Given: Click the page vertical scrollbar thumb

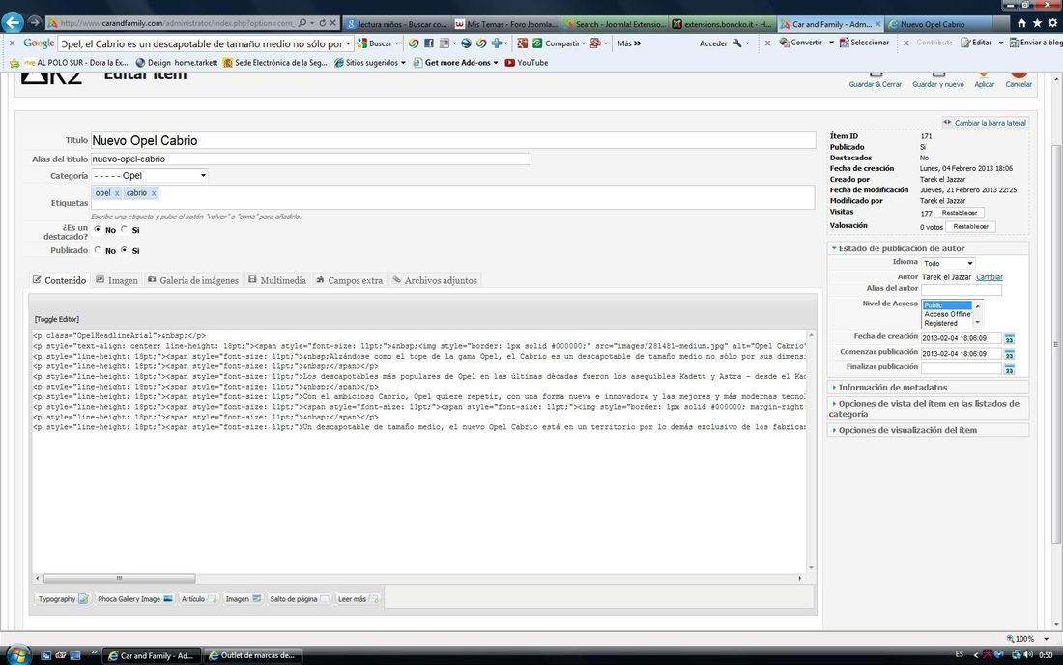Looking at the screenshot, I should 1056,344.
